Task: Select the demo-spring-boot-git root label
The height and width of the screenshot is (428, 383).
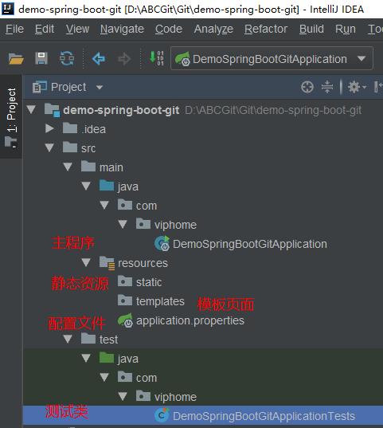Action: [121, 110]
